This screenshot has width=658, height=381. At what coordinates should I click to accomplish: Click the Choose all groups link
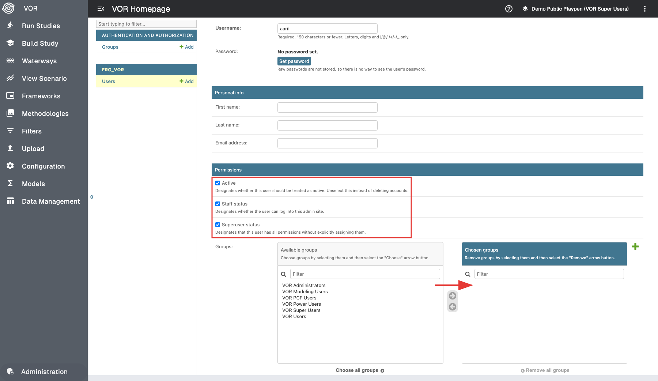(x=360, y=370)
